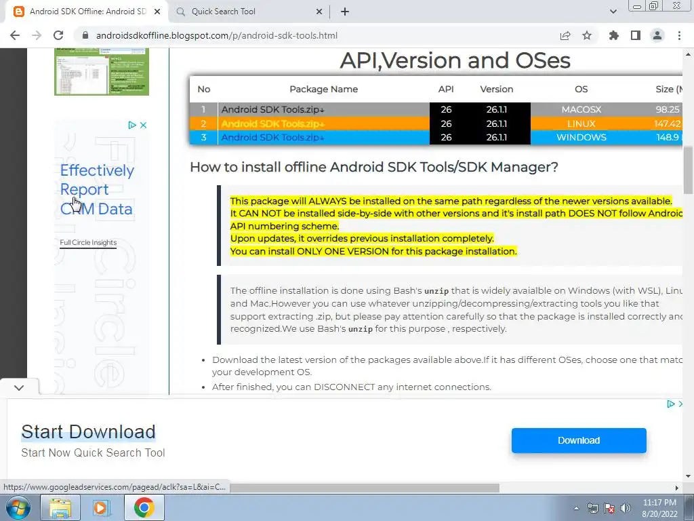Click the browser forward arrow
This screenshot has height=521, width=694.
(x=37, y=35)
